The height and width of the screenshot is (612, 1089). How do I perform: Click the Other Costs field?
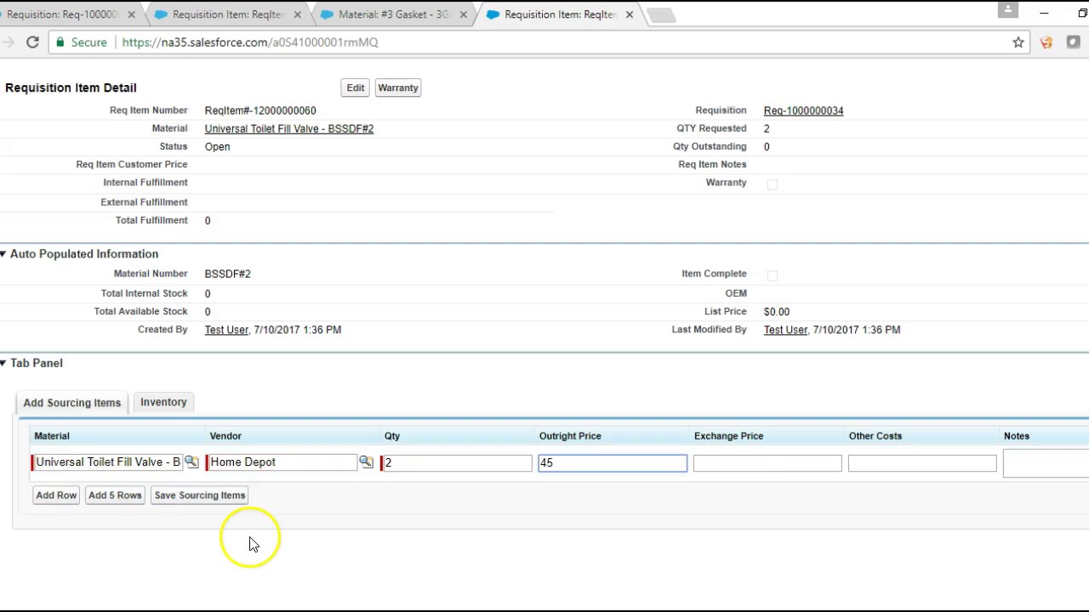coord(922,463)
